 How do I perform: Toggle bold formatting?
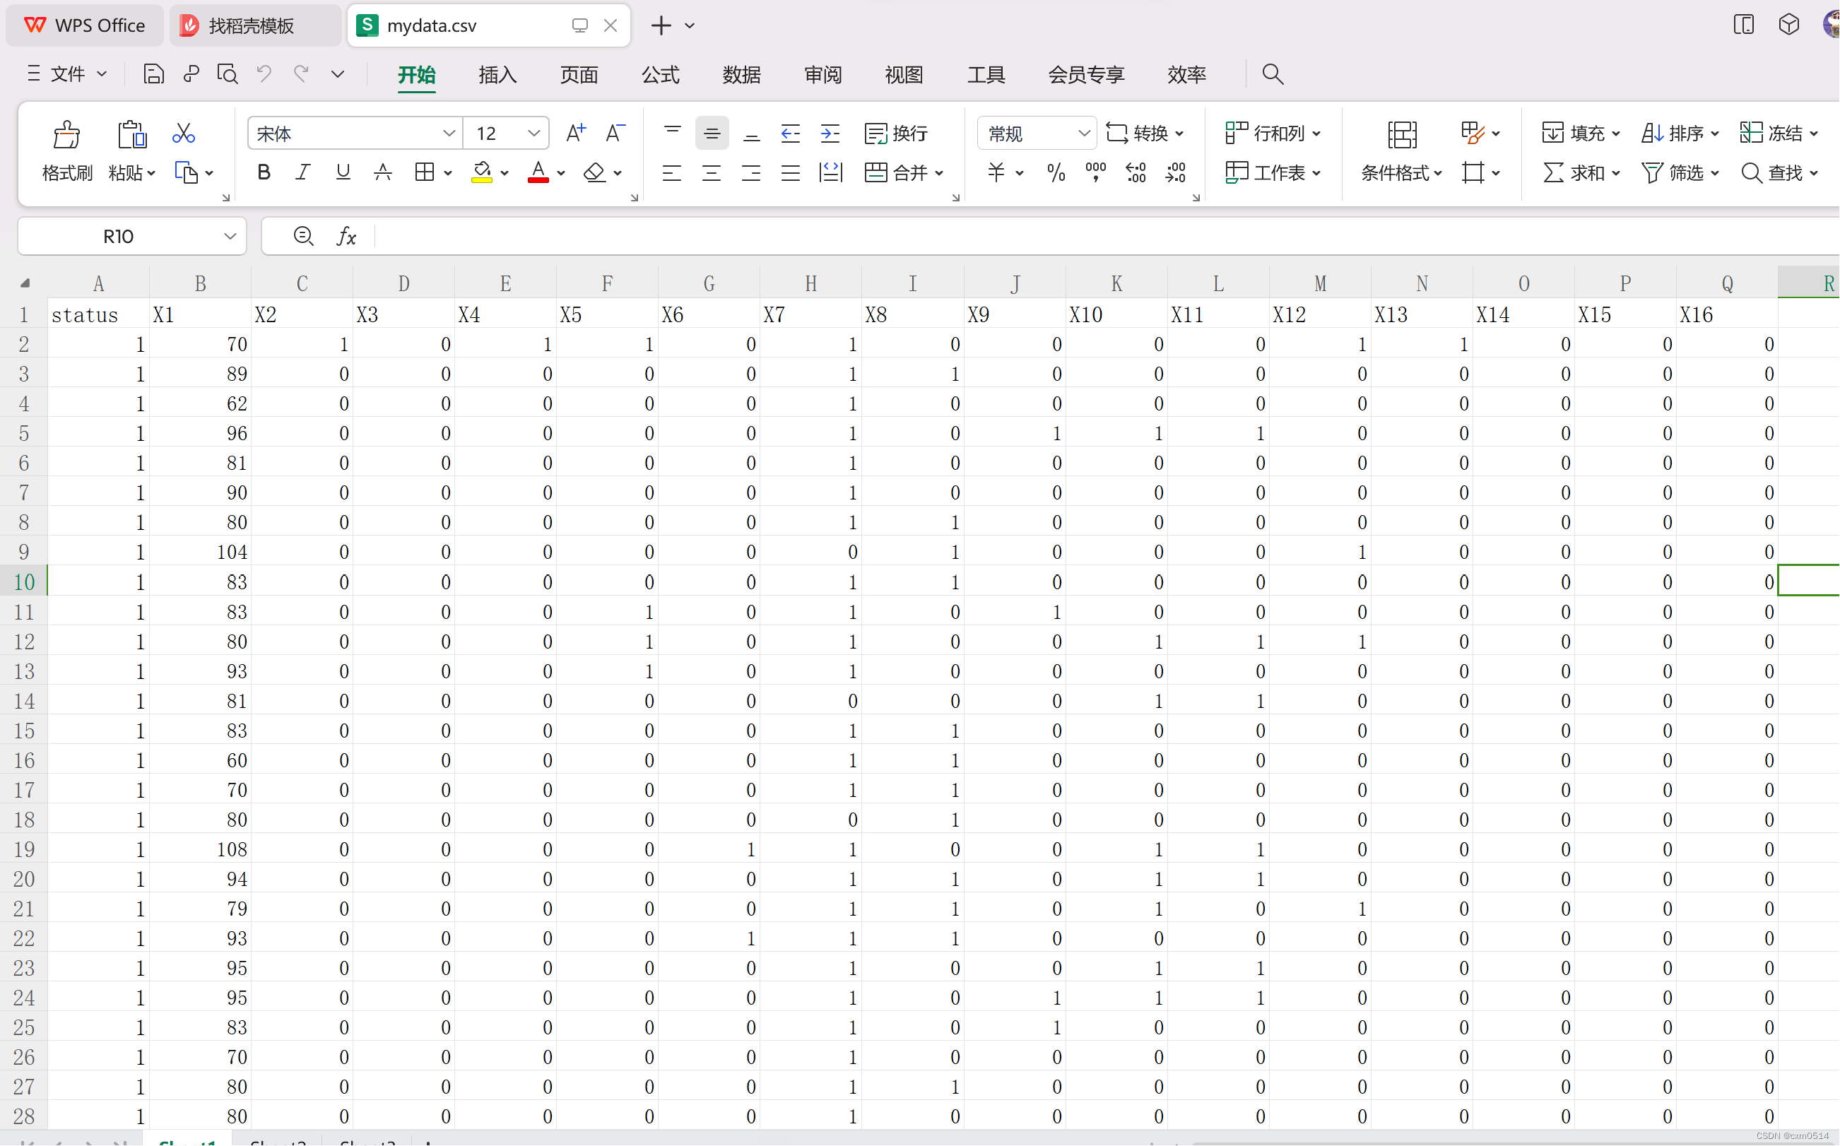(x=264, y=172)
